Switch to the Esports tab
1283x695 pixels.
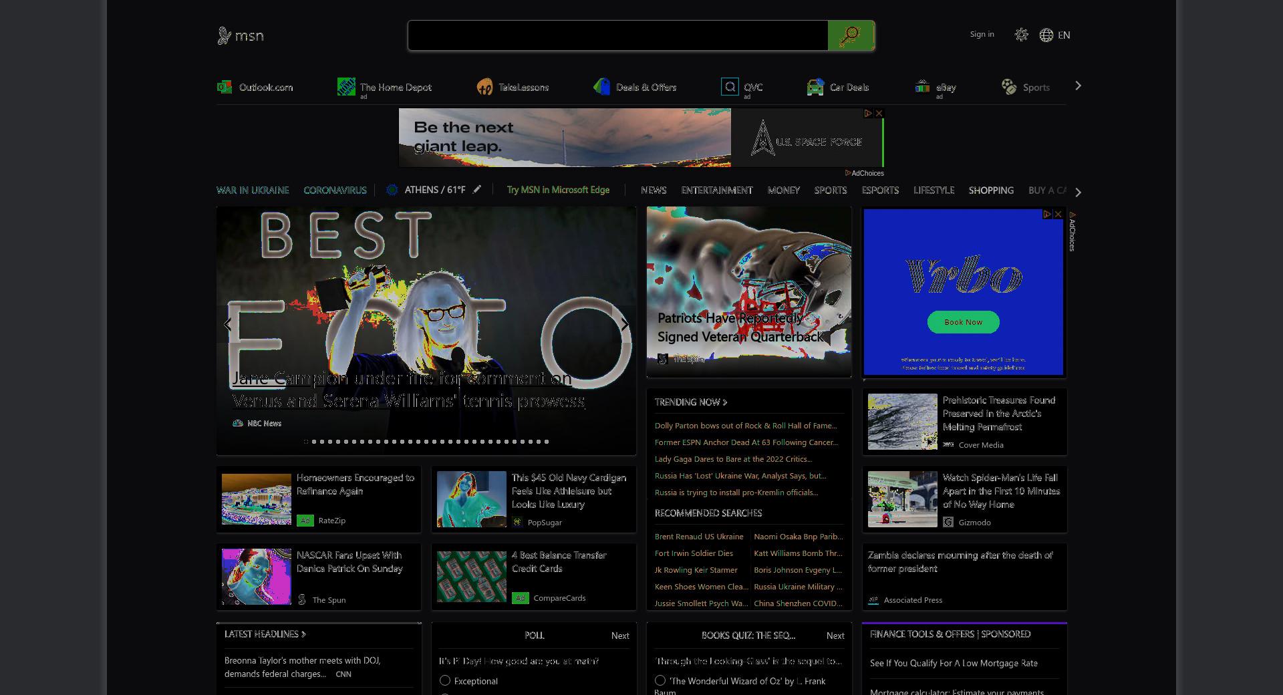(880, 190)
